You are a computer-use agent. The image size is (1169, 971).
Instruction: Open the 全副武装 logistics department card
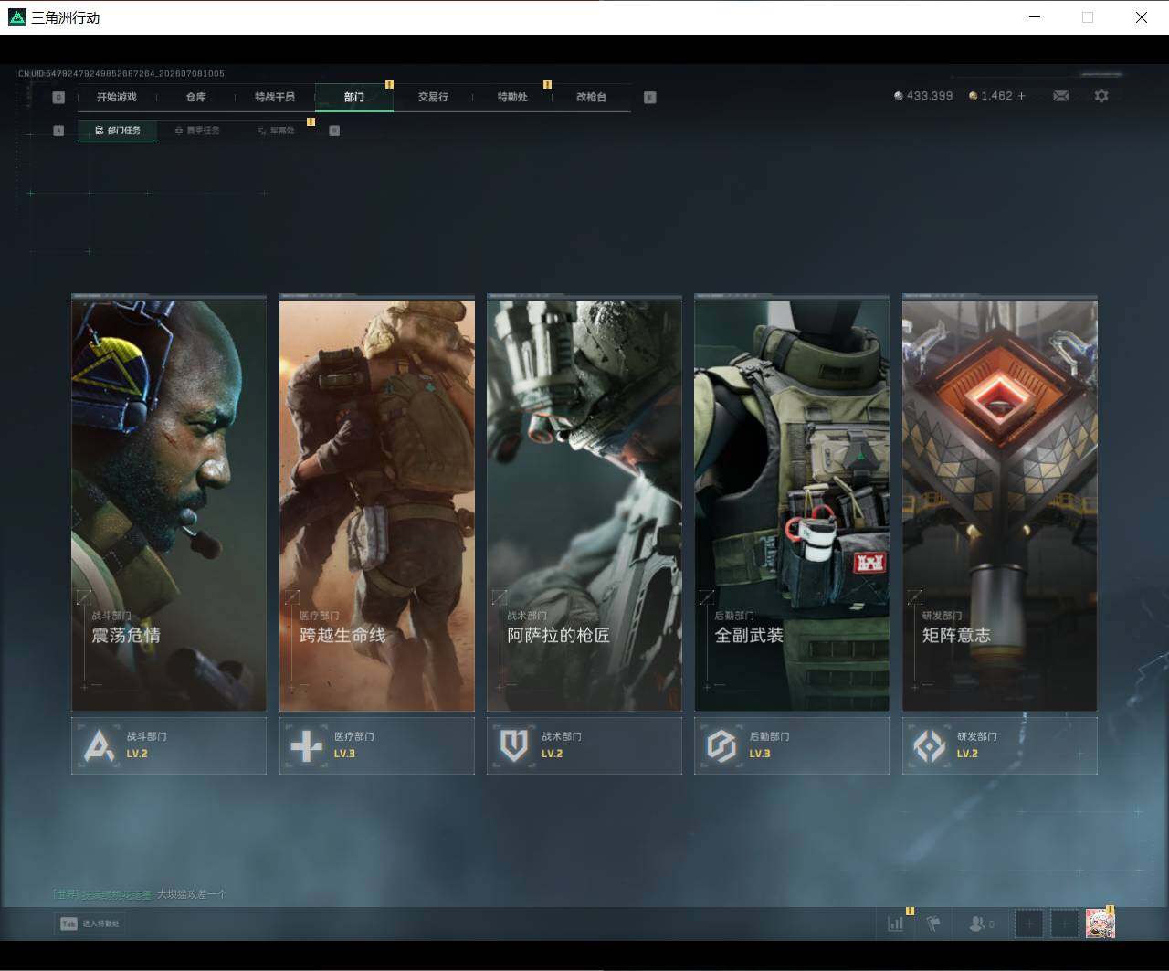pyautogui.click(x=792, y=502)
